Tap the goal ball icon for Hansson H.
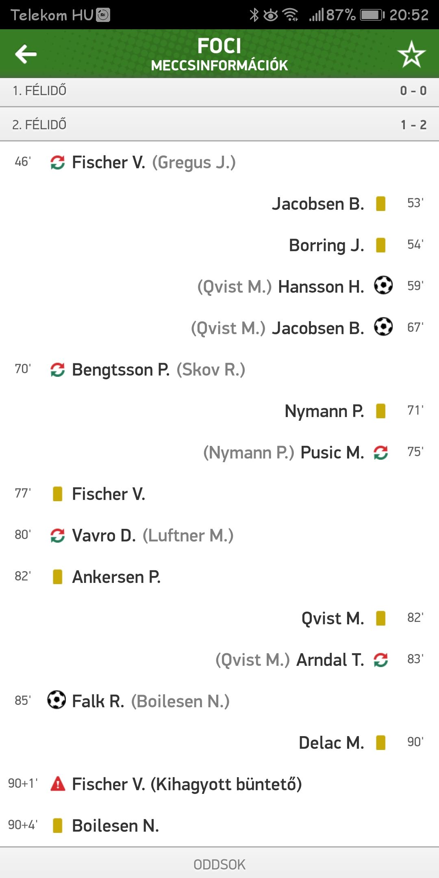The height and width of the screenshot is (878, 439). 383,285
